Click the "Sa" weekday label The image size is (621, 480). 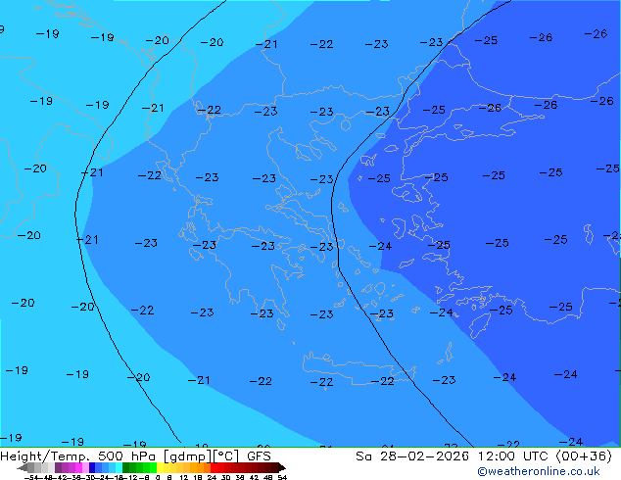363,456
